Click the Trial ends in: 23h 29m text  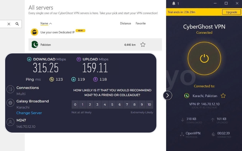pyautogui.click(x=181, y=12)
